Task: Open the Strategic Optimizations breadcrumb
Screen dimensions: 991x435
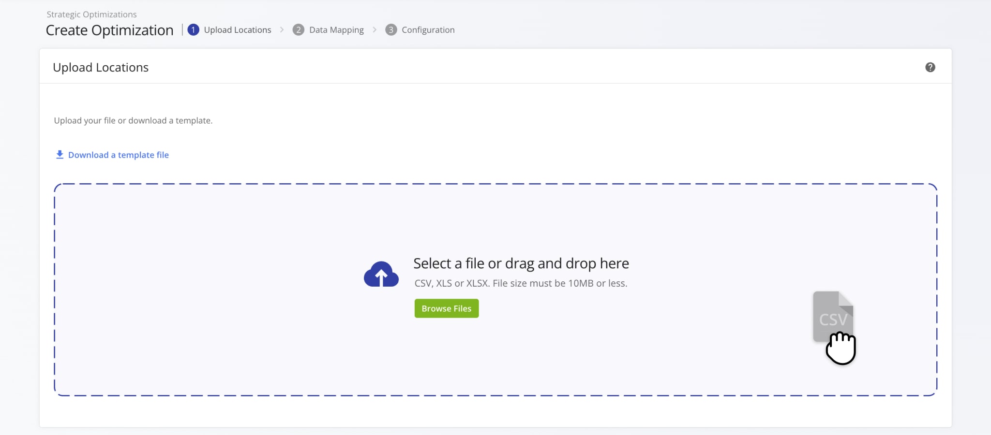Action: (x=91, y=14)
